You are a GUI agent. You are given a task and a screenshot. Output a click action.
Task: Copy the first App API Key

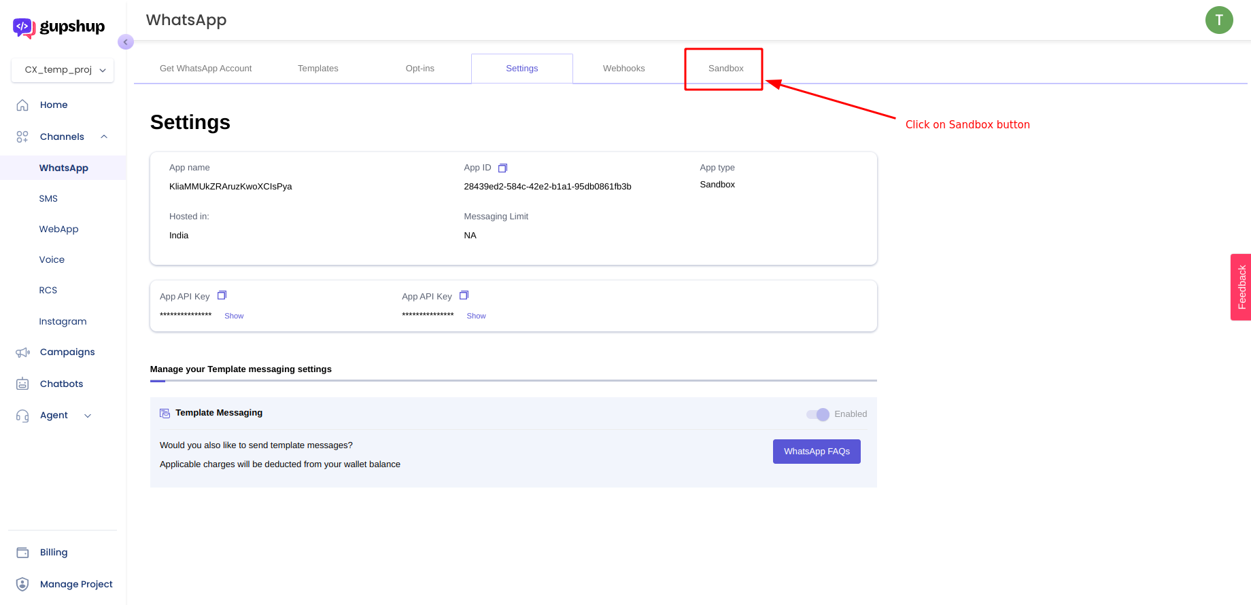[x=222, y=295]
